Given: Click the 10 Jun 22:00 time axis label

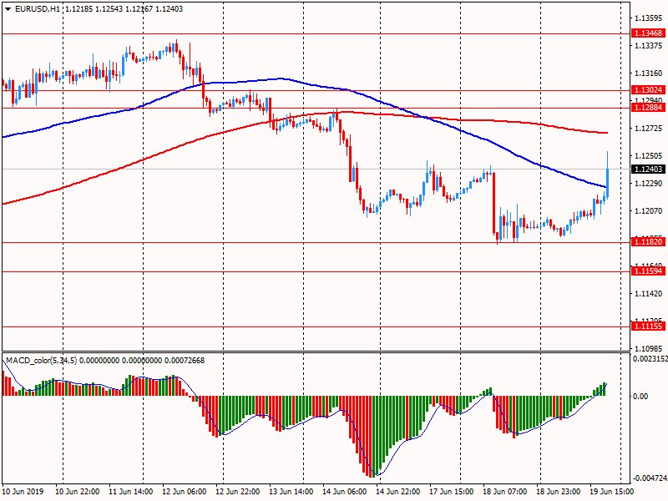Looking at the screenshot, I should [x=78, y=492].
